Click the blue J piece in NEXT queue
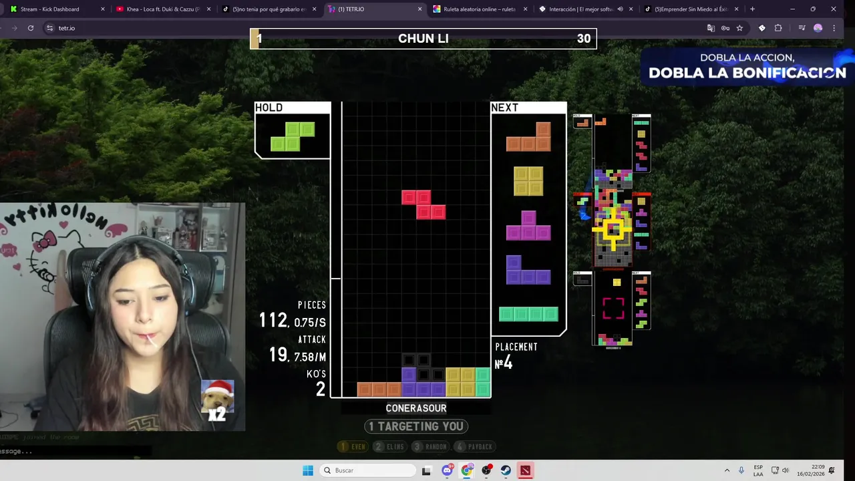Image resolution: width=855 pixels, height=481 pixels. pyautogui.click(x=528, y=269)
